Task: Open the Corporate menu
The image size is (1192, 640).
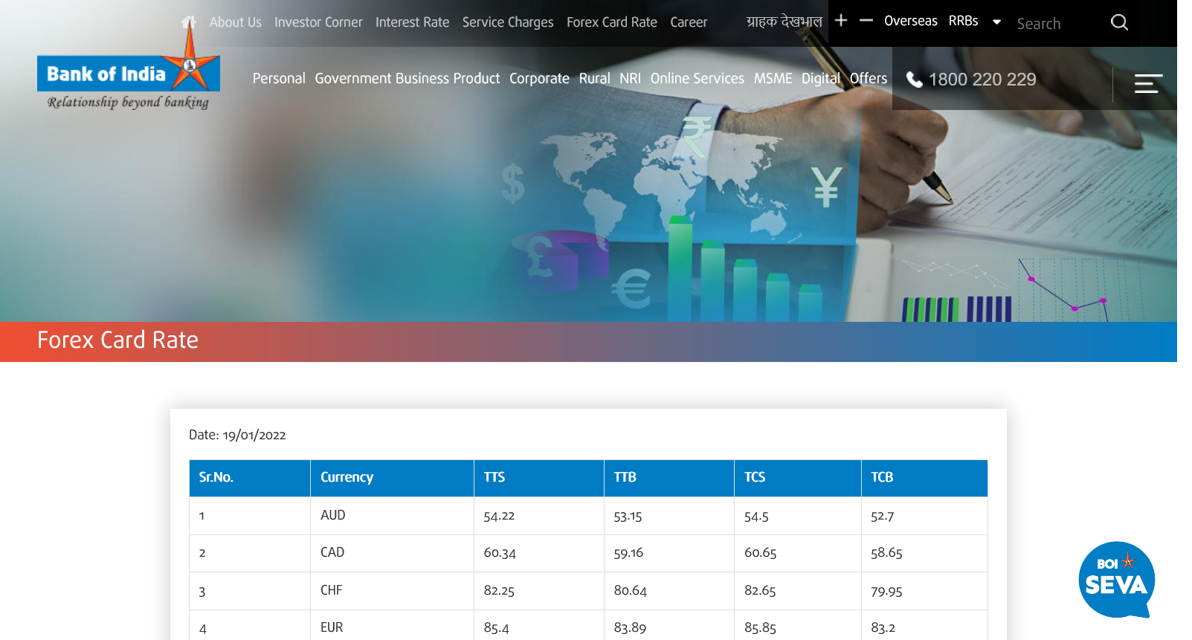Action: [539, 79]
